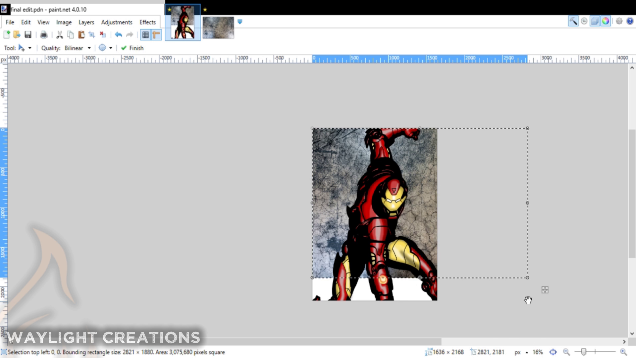Expand the image list dropdown arrow
636x358 pixels.
[x=240, y=22]
